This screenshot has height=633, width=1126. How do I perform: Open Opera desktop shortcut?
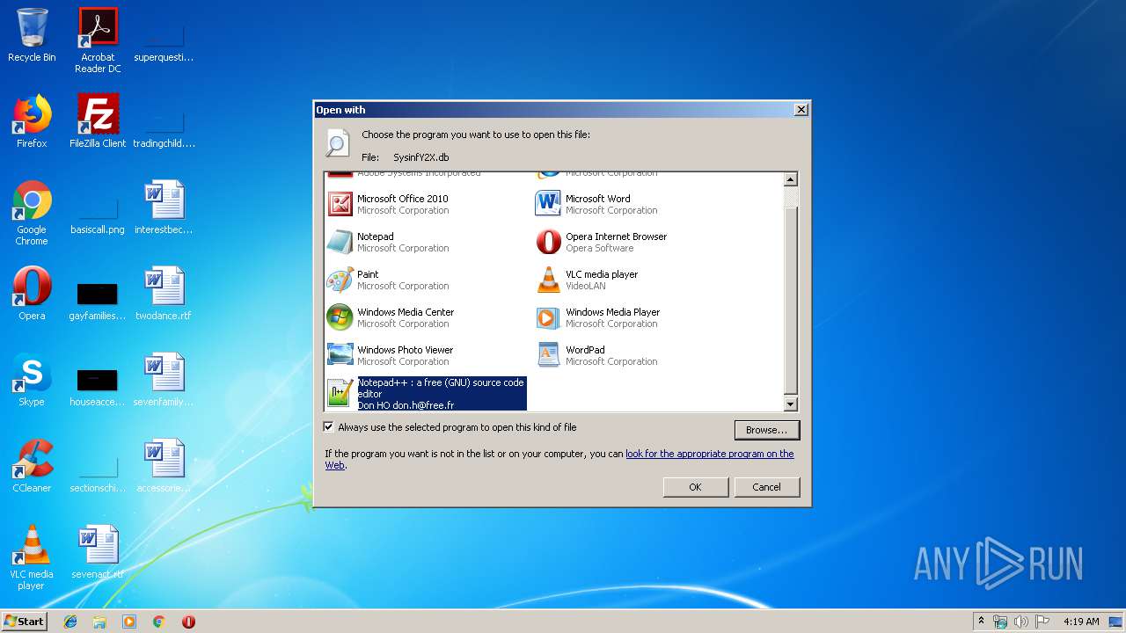pos(32,294)
